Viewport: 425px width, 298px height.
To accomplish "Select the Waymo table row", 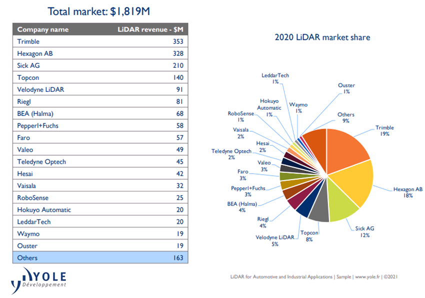I will tap(100, 234).
